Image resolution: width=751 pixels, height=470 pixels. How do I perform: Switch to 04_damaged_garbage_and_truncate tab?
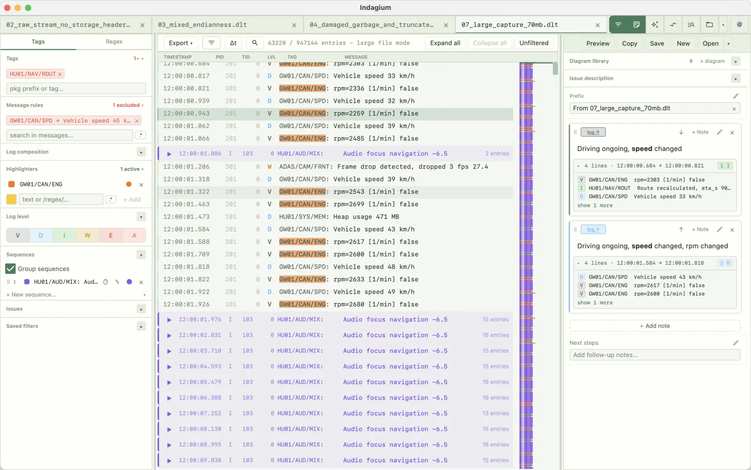coord(372,25)
